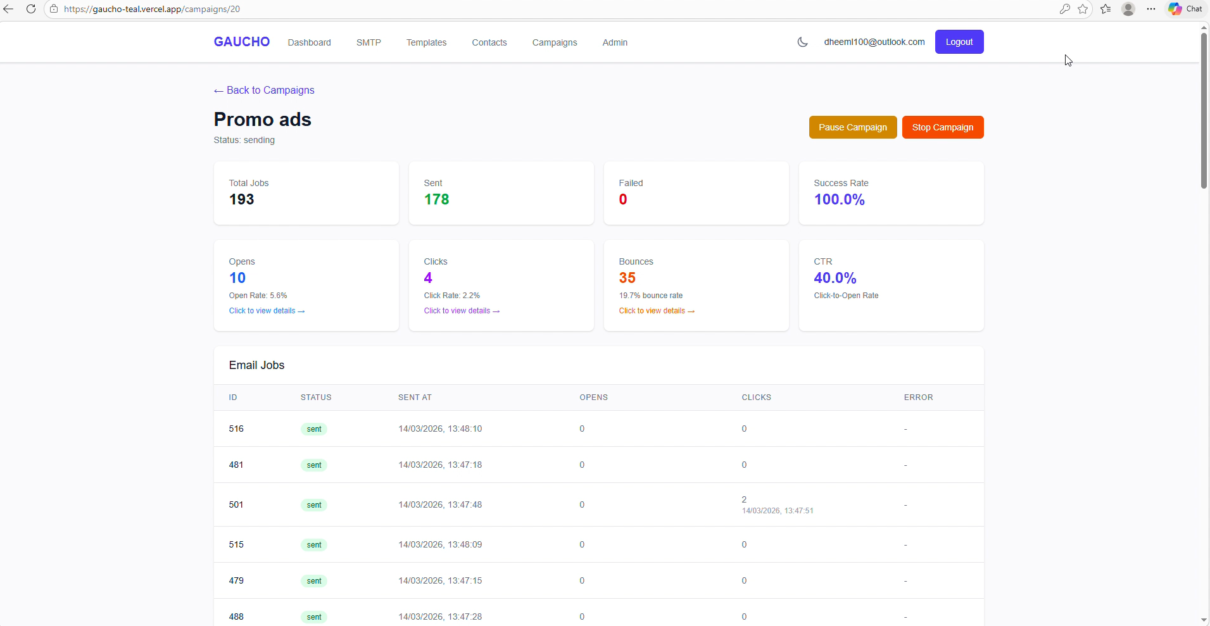Open the password manager key icon
Viewport: 1210px width, 626px height.
coord(1065,9)
